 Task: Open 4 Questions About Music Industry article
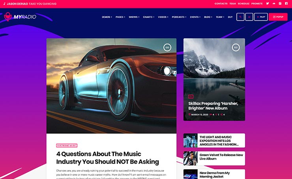tap(107, 158)
